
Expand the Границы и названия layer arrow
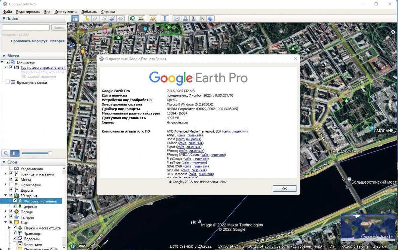tap(5, 174)
